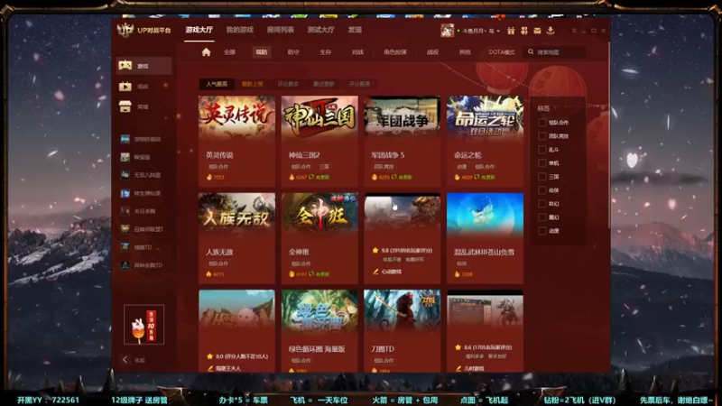Viewport: 722px width, 406px height.
Task: Switch to 游戏大厅 tab
Action: (199, 30)
